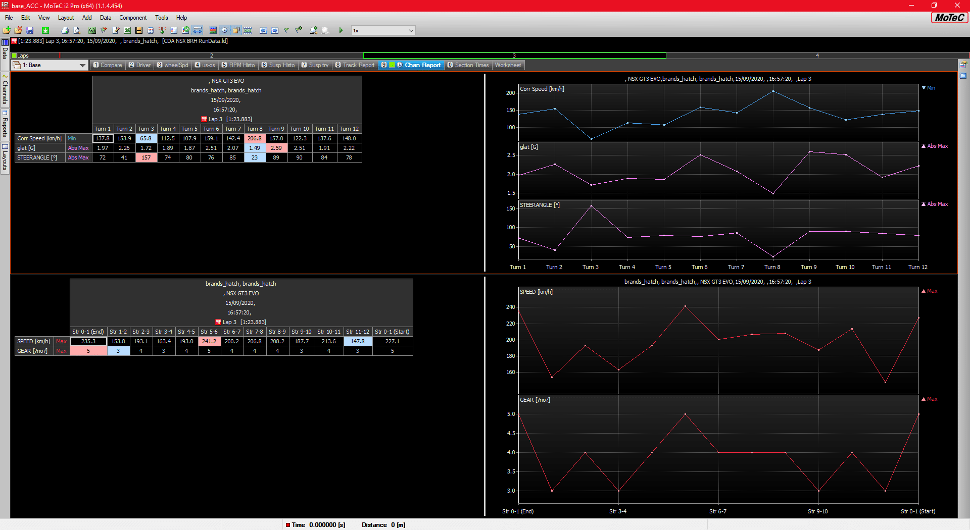
Task: Open the Min statistic selector on Corr Speed graph
Action: (x=929, y=87)
